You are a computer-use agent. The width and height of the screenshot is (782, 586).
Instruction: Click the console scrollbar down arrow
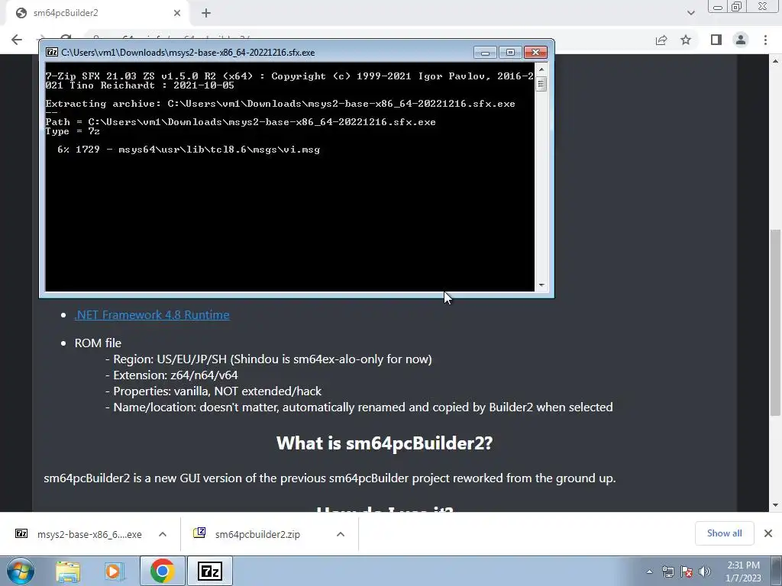(541, 285)
